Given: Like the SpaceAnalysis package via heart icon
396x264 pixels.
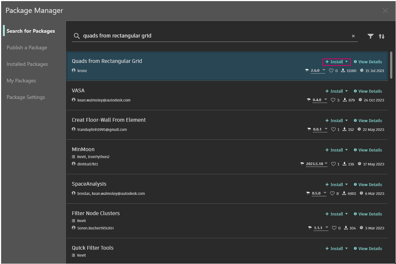Looking at the screenshot, I should tap(332, 193).
